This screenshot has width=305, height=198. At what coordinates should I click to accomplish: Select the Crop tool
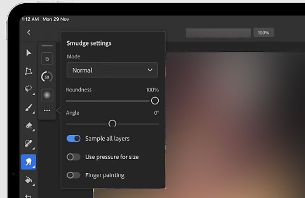click(28, 195)
